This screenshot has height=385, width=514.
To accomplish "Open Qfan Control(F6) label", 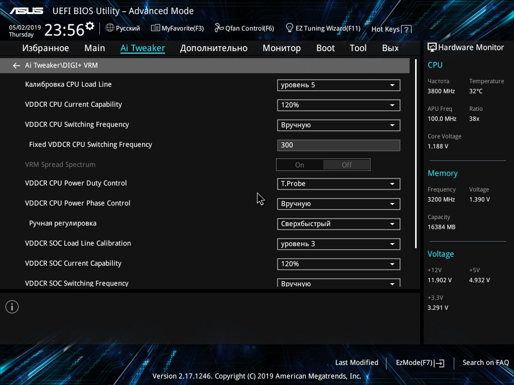I will click(x=249, y=28).
